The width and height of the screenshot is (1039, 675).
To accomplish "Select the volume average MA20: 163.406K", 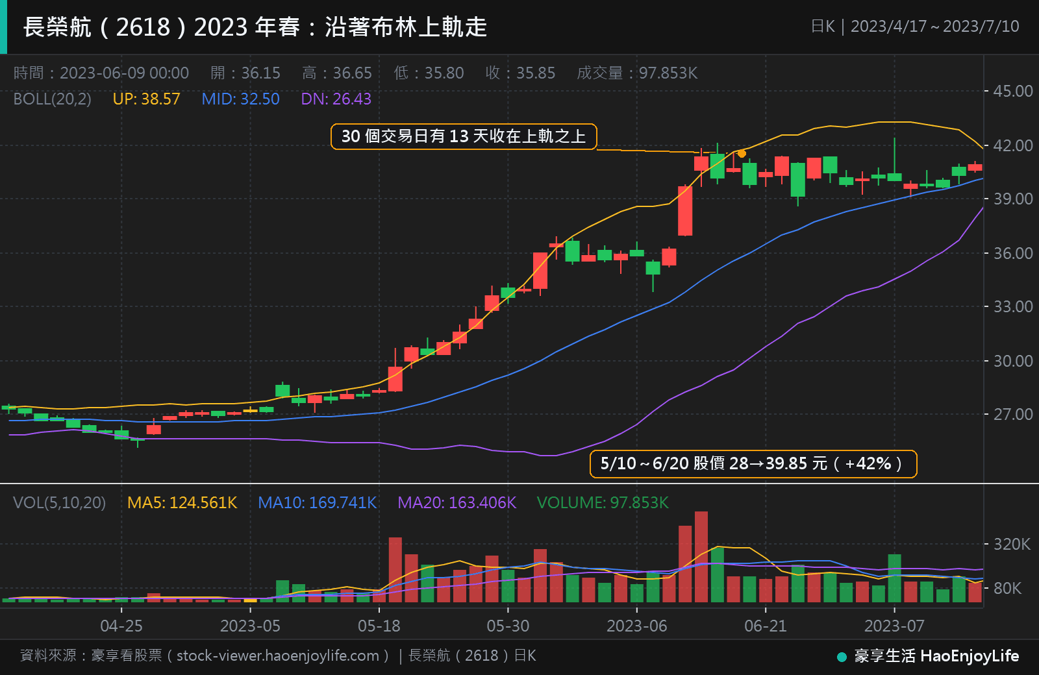I will click(457, 503).
